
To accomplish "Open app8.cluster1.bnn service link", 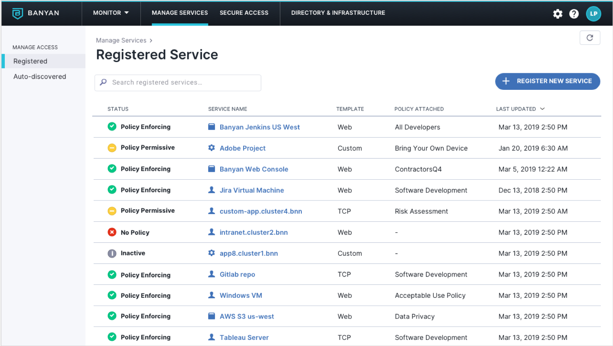I will [249, 254].
